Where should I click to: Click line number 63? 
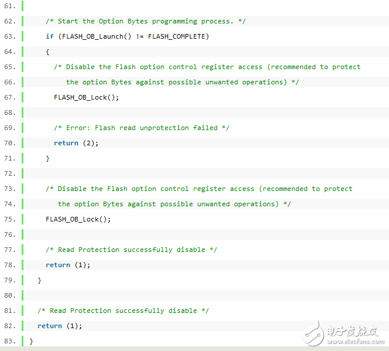[x=9, y=36]
